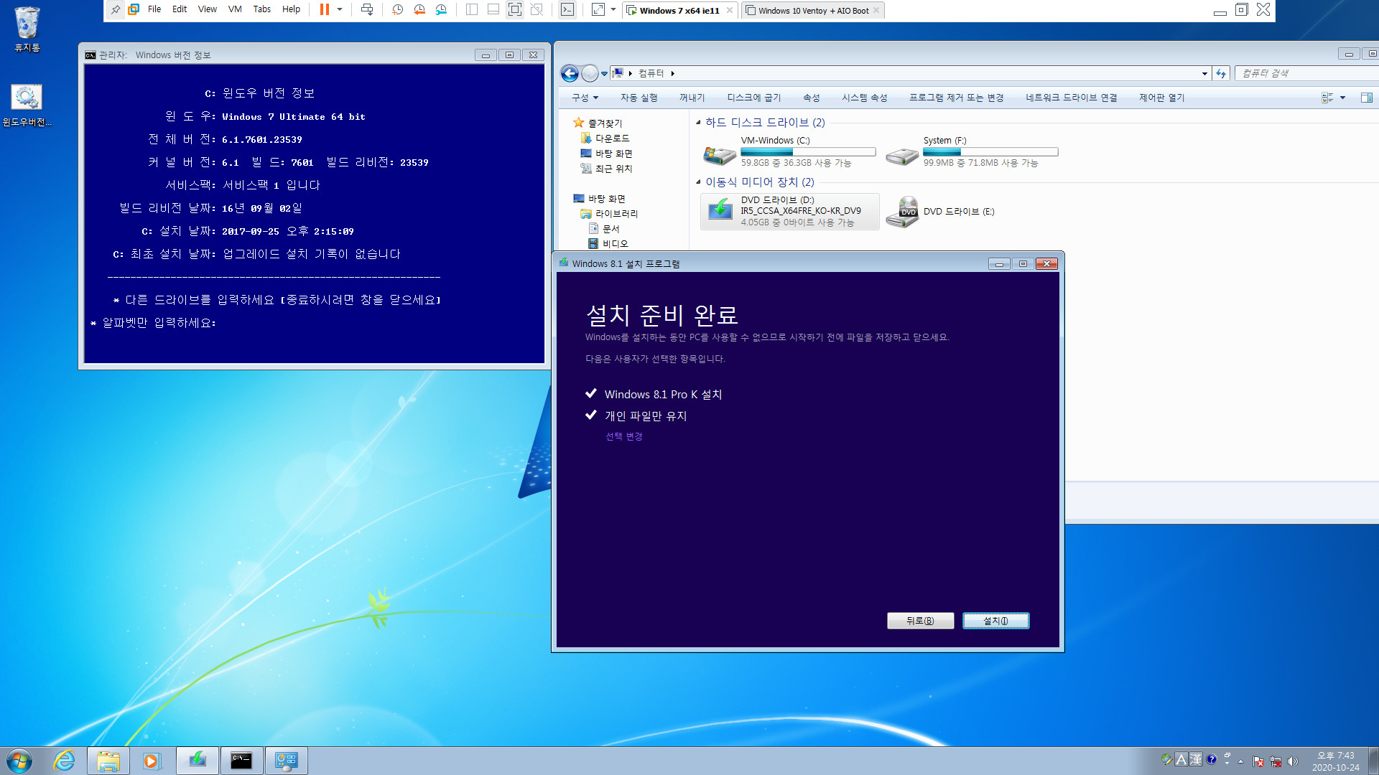The height and width of the screenshot is (775, 1379).
Task: Click the stretch guest display icon
Action: point(598,9)
